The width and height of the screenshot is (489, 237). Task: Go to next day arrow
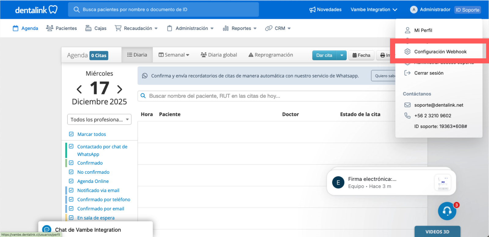120,89
